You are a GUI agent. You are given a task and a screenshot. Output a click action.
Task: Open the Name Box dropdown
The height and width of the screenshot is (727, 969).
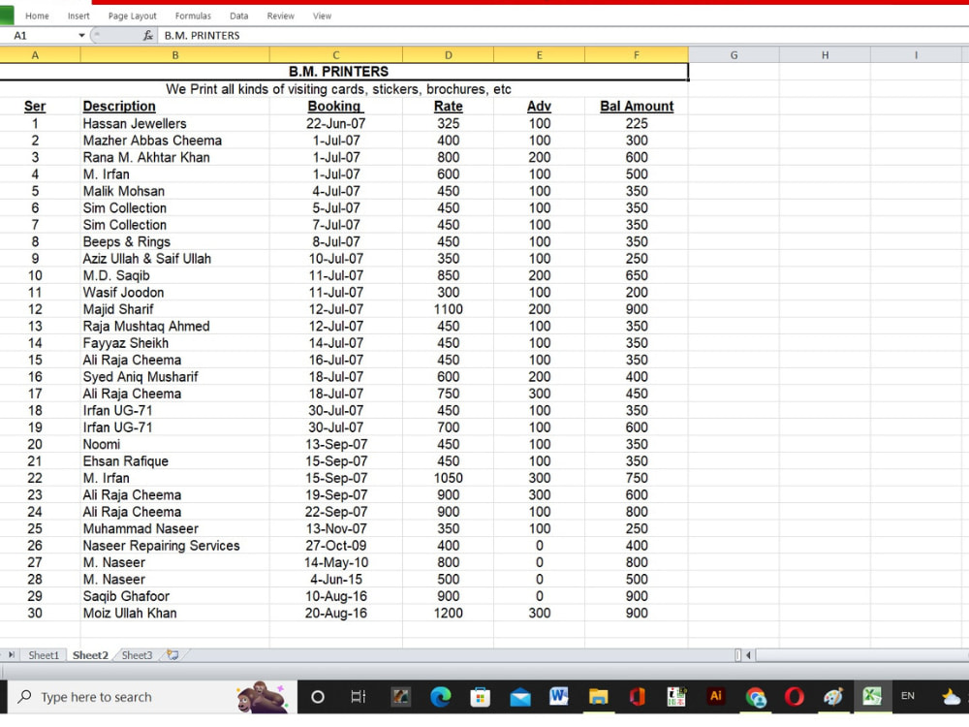[82, 35]
